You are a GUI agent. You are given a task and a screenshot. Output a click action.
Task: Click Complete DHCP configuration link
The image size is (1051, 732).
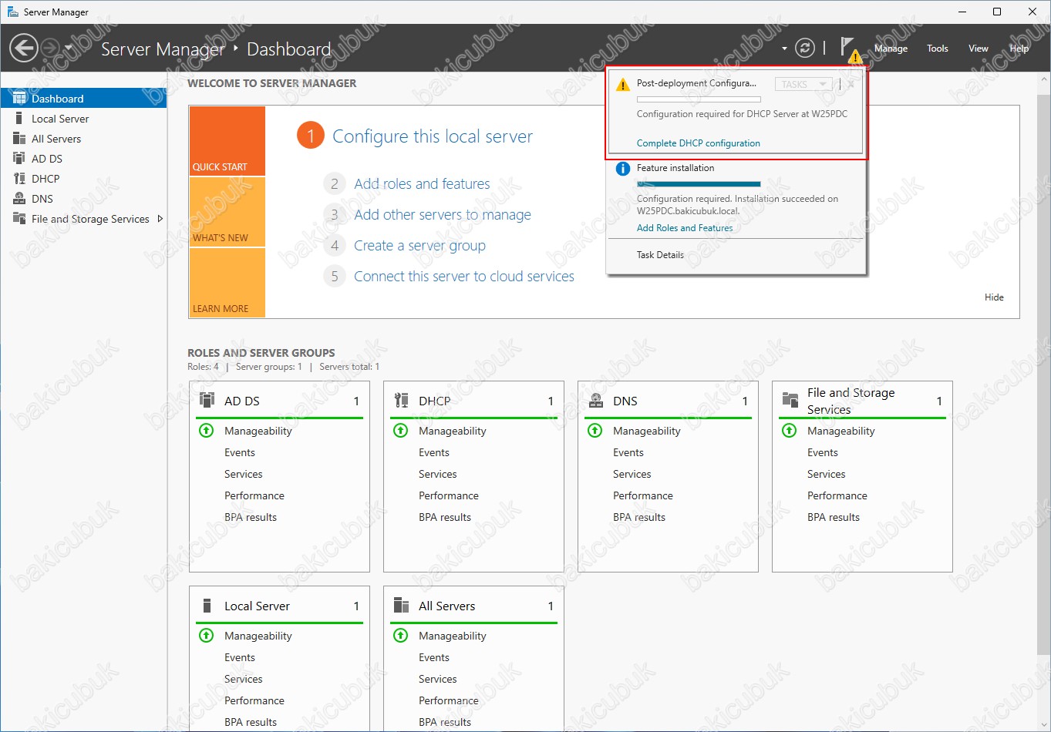[698, 143]
